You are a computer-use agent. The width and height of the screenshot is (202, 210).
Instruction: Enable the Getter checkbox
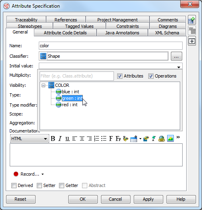pos(61,185)
